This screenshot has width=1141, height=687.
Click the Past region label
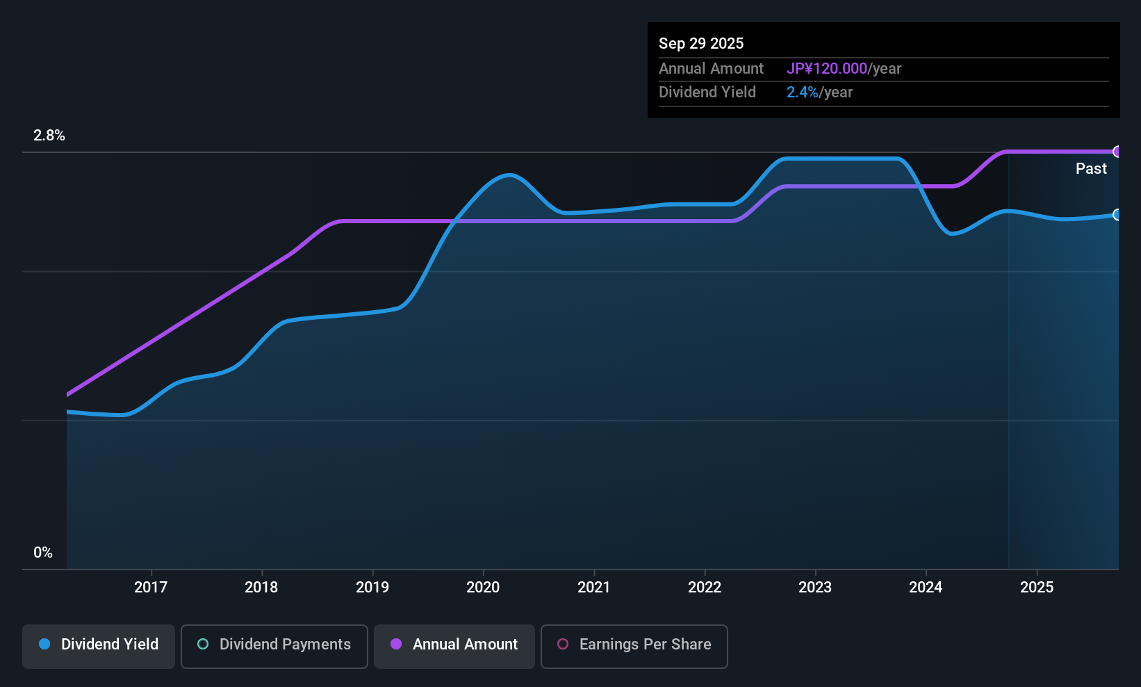pyautogui.click(x=1091, y=168)
